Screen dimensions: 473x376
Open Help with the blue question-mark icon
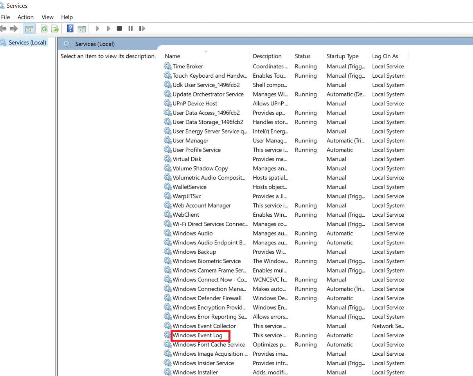[70, 29]
